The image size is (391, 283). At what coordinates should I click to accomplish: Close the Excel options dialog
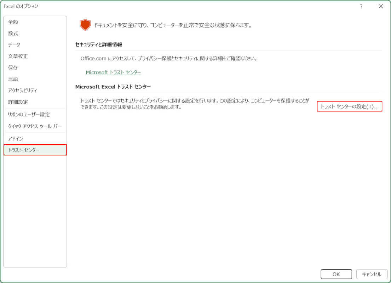(x=381, y=6)
